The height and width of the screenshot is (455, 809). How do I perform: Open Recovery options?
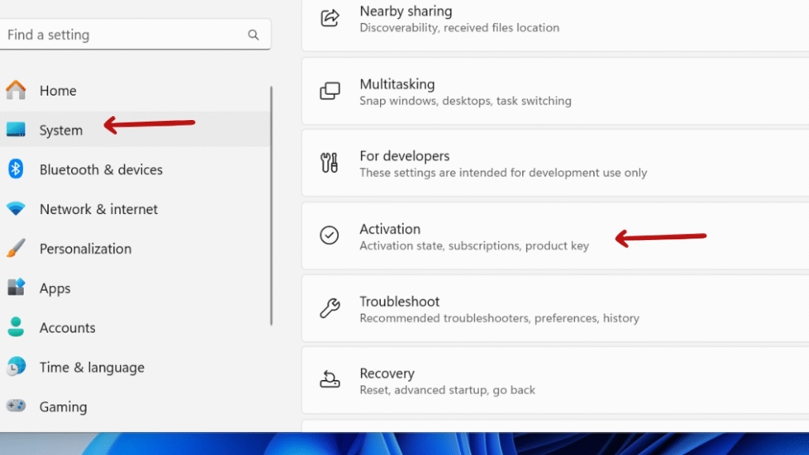point(555,380)
